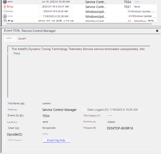Screen dimensions: 161x154
Task: Click the Log Name value 'system'
Action: tap(47, 103)
